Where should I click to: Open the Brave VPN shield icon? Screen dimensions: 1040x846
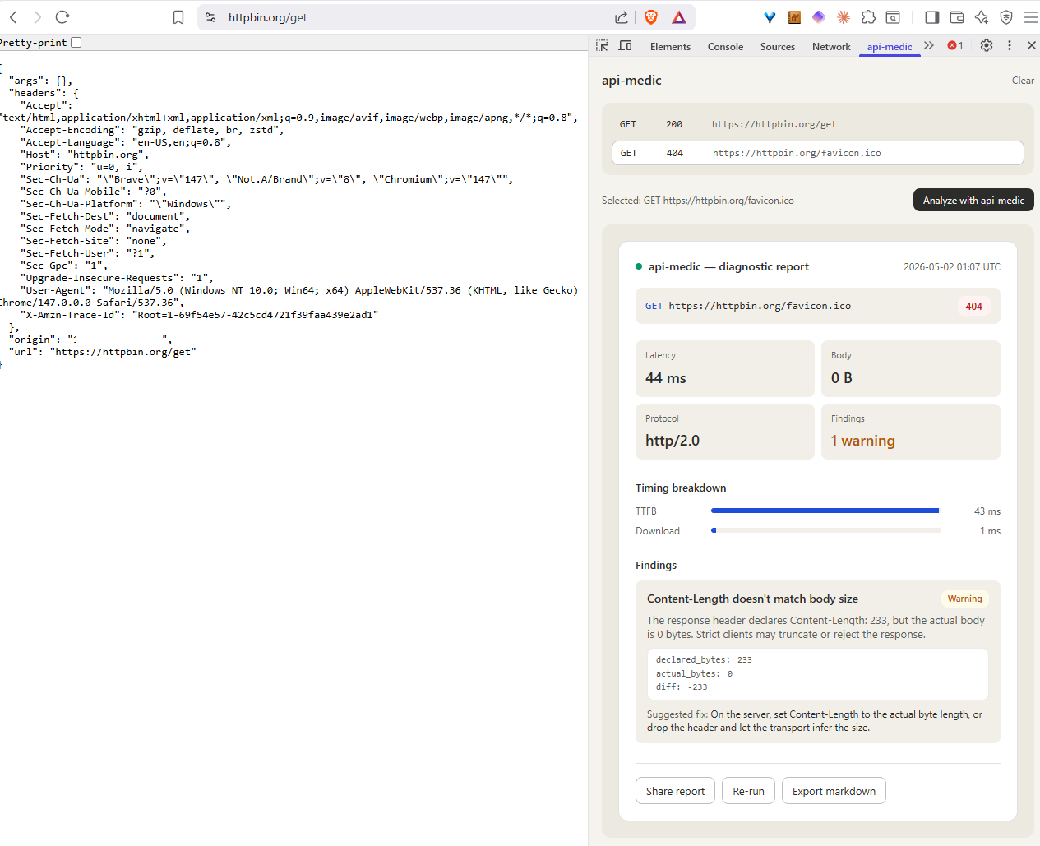(x=1006, y=17)
